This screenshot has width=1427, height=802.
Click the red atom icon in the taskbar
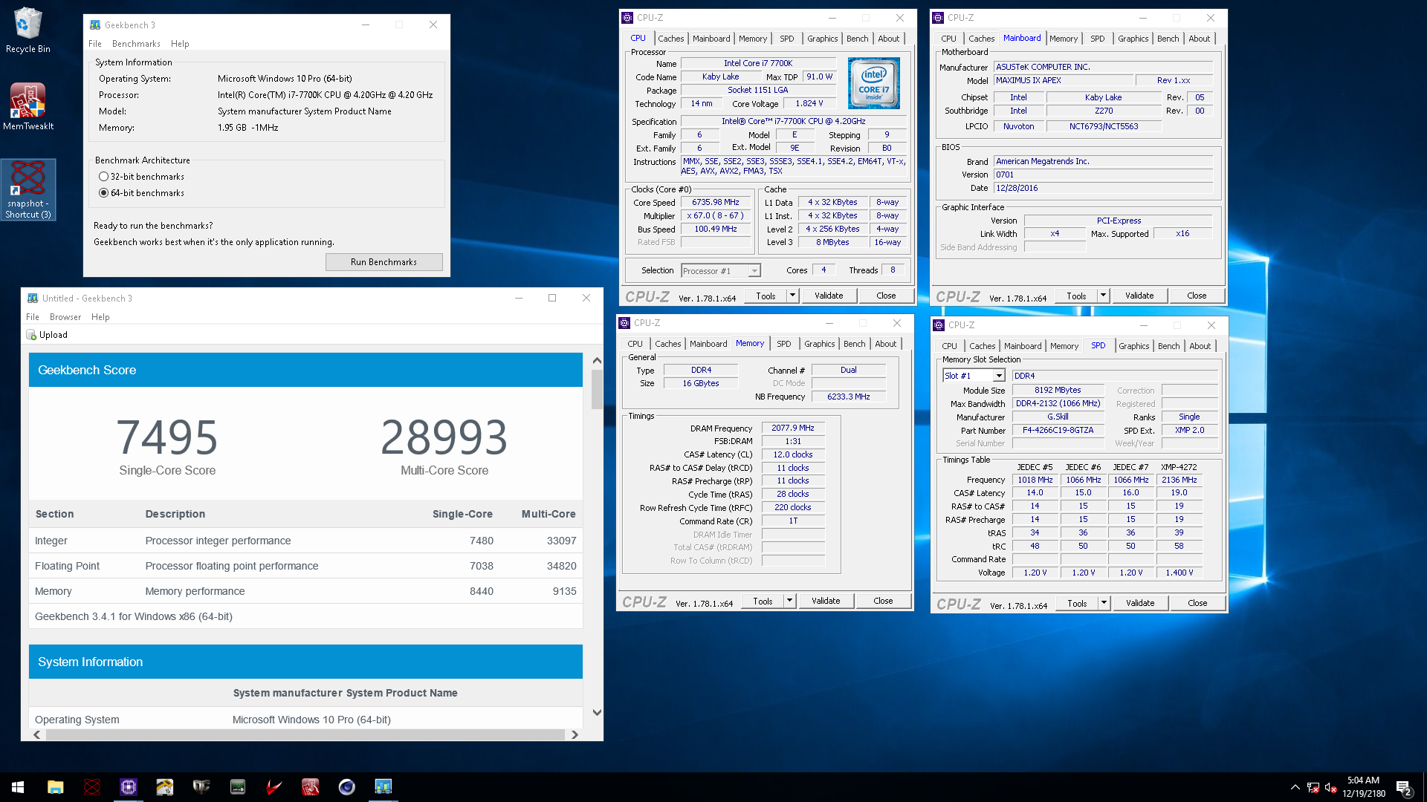(92, 787)
